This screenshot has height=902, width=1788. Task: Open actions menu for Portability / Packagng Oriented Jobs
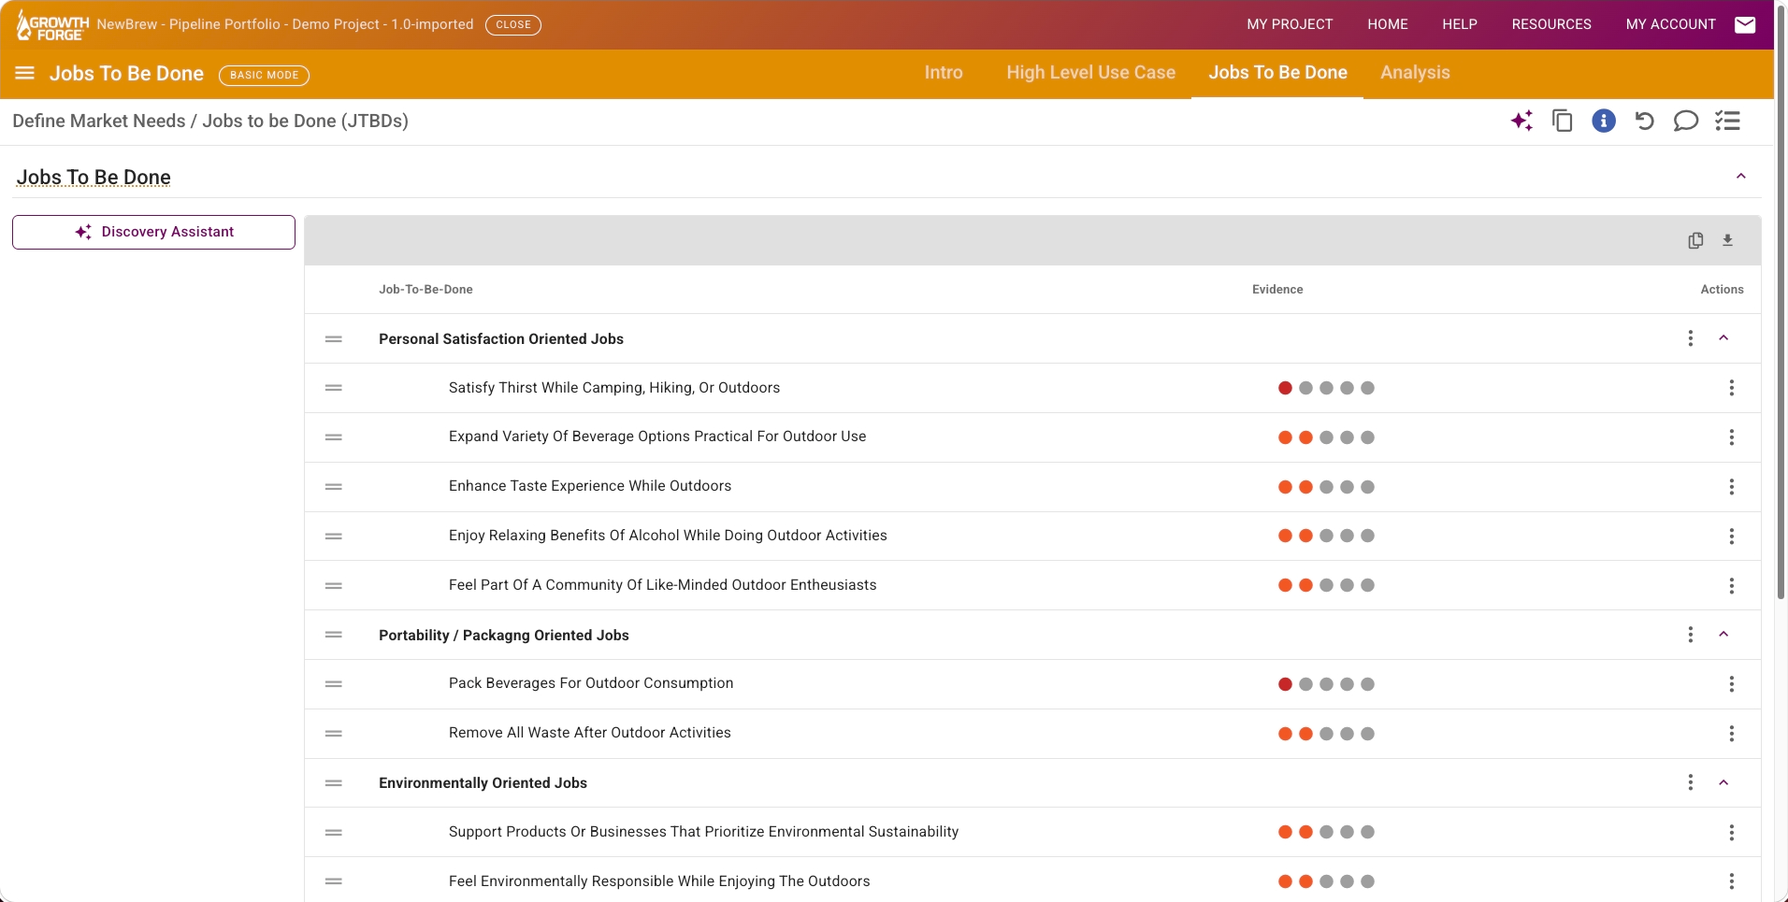pyautogui.click(x=1690, y=635)
